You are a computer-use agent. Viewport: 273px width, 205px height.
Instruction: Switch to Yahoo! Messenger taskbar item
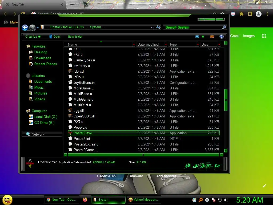pos(144,200)
